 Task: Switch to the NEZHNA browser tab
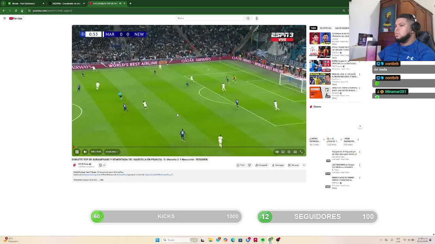click(67, 3)
